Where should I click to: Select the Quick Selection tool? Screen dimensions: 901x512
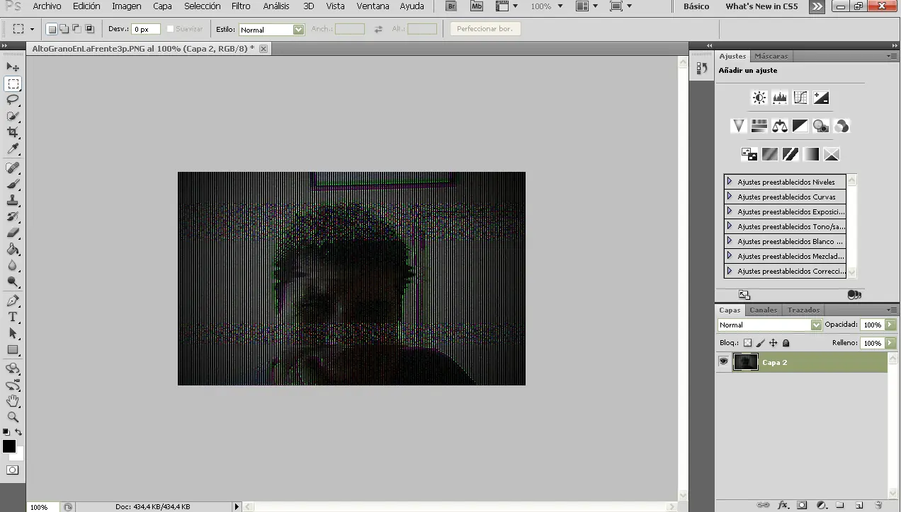pyautogui.click(x=13, y=116)
